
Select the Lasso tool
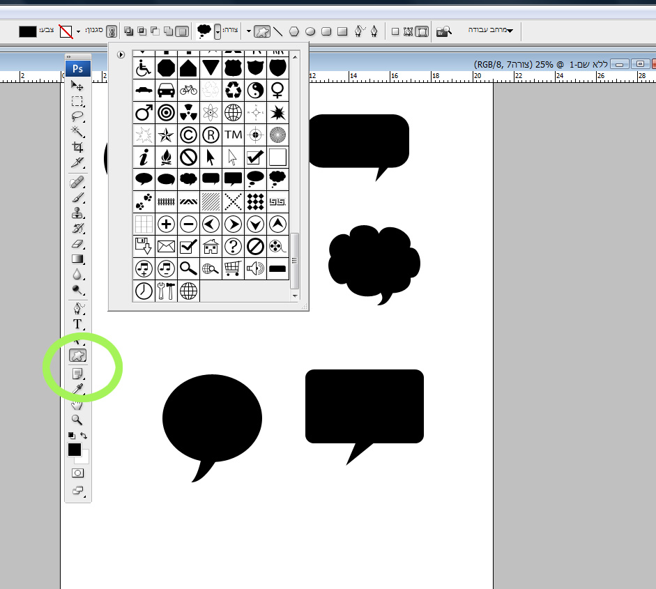[x=77, y=116]
